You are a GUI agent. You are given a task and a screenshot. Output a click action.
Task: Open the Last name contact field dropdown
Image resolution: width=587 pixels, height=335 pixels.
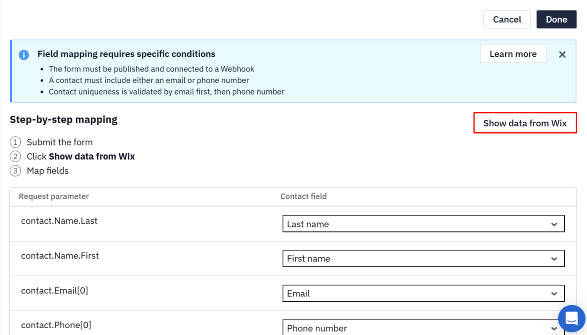point(423,224)
